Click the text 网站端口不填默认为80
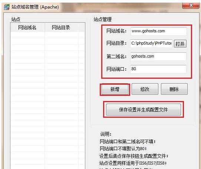Image resolution: width=201 pixels, height=169 pixels. (123, 149)
